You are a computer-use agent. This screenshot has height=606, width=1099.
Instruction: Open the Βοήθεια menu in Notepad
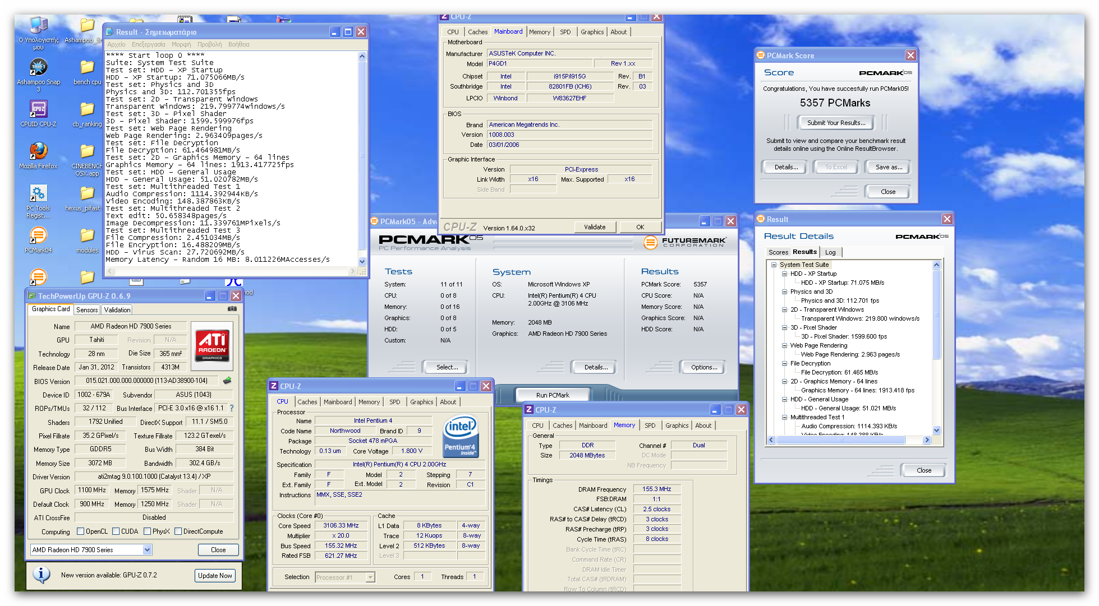click(x=239, y=44)
